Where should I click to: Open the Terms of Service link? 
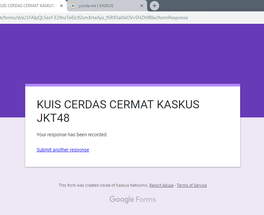pyautogui.click(x=191, y=185)
